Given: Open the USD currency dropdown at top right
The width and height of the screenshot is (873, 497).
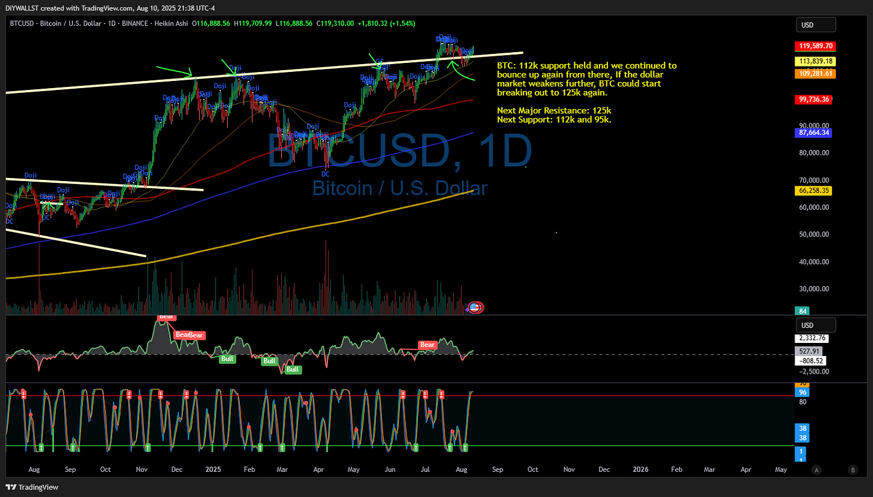Looking at the screenshot, I should click(x=815, y=25).
